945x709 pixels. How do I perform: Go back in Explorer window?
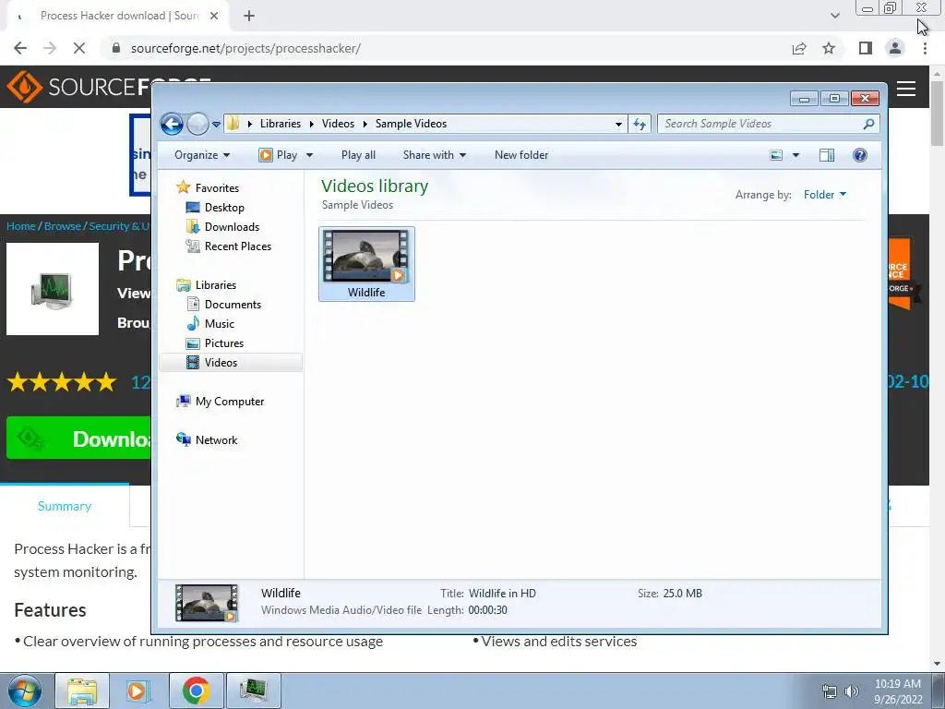[172, 125]
